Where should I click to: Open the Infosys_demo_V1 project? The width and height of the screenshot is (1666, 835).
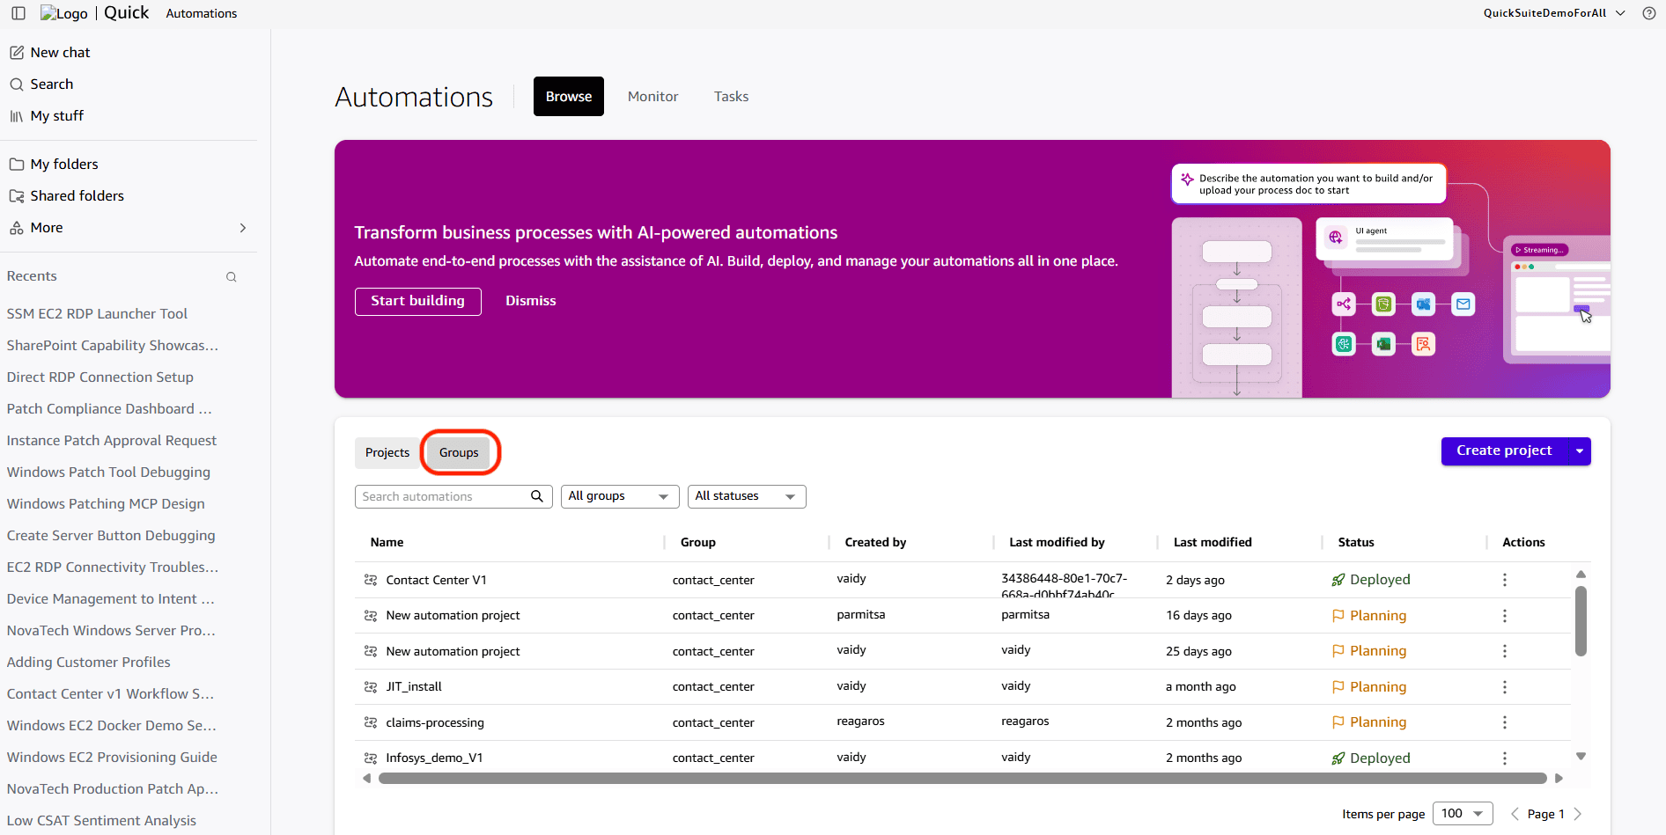[x=434, y=758]
